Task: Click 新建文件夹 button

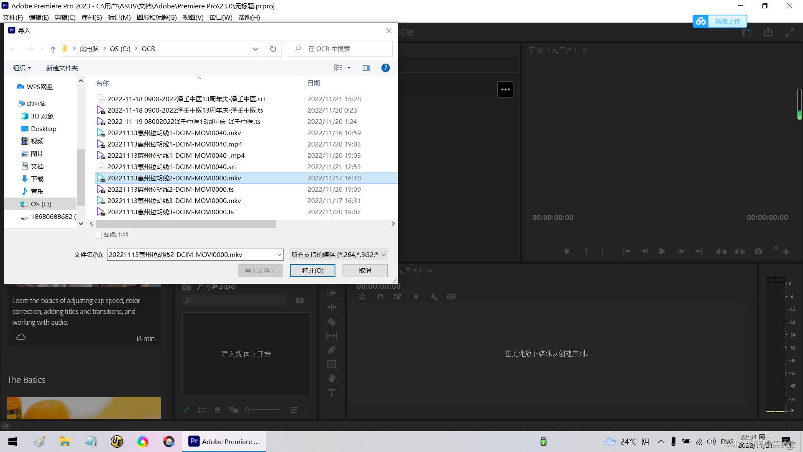Action: [x=62, y=68]
